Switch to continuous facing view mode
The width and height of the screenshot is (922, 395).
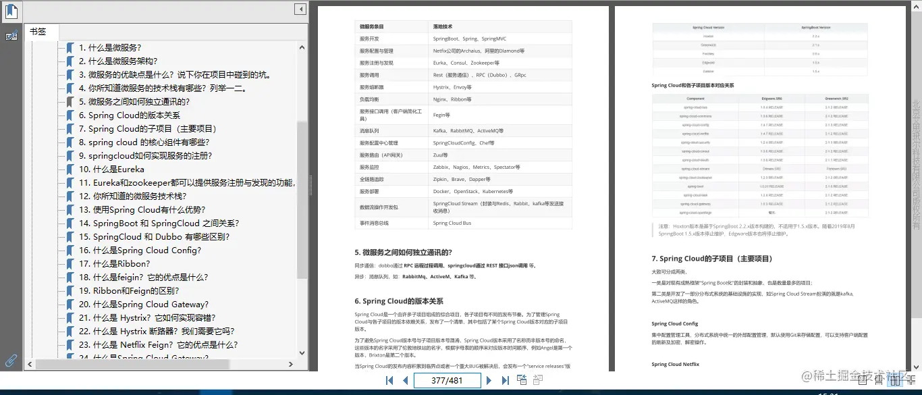pos(911,380)
